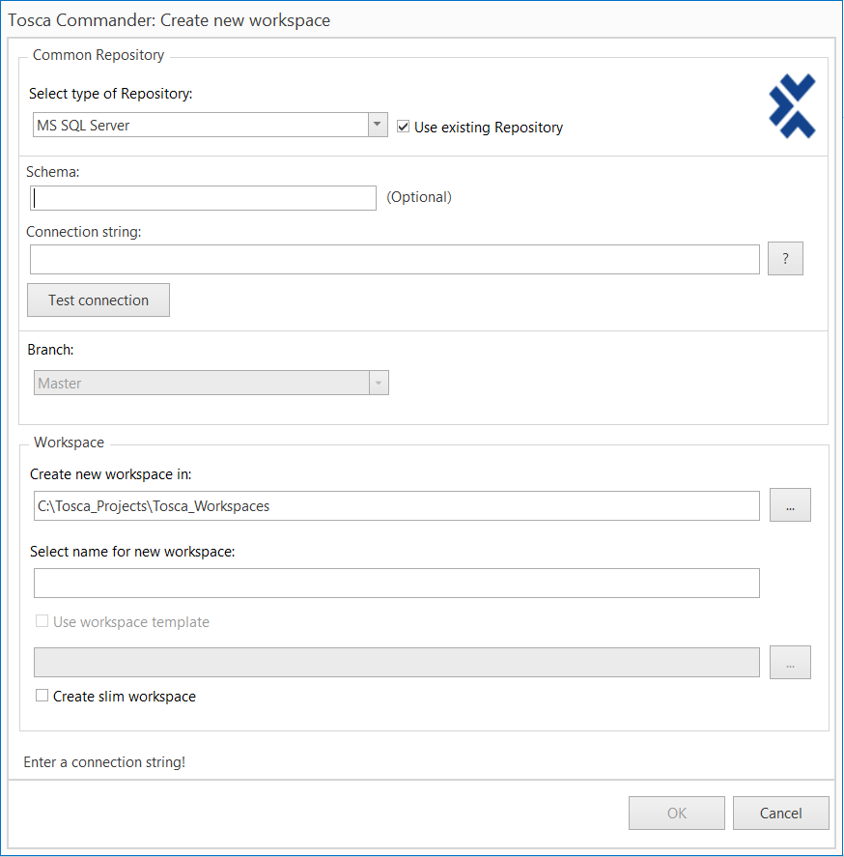Click into the Connection string field
The width and height of the screenshot is (844, 857).
click(394, 259)
